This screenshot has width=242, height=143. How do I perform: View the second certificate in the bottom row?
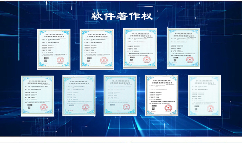79,95
